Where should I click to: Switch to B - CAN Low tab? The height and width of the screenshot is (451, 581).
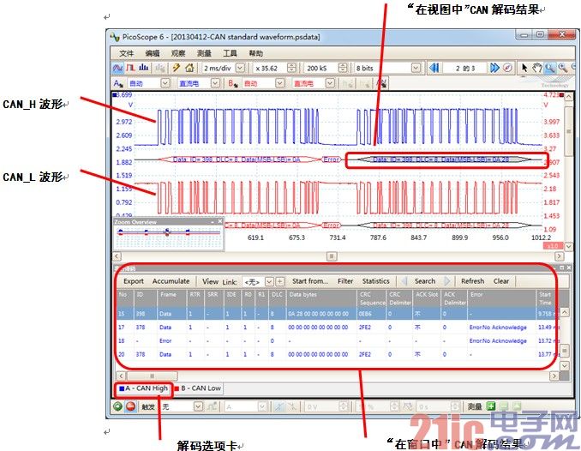tap(198, 388)
